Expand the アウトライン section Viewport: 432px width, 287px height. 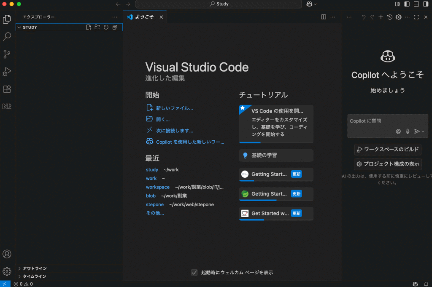coord(35,268)
